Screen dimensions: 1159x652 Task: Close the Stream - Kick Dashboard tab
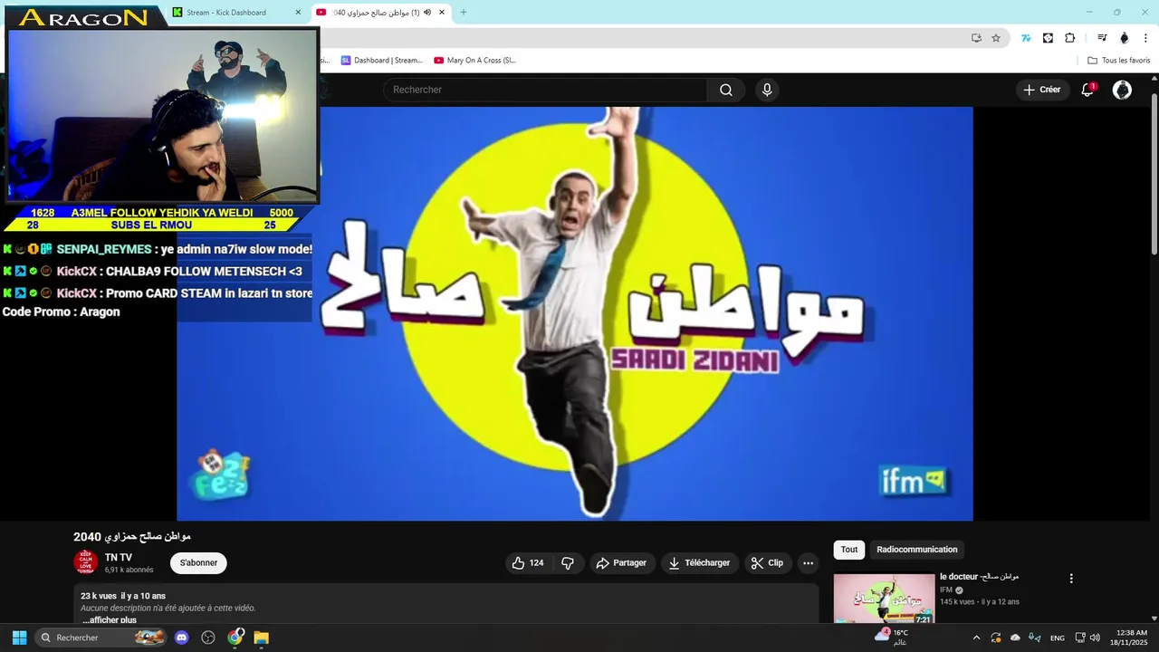tap(298, 13)
